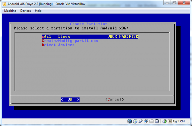Open the Devices menu
The width and height of the screenshot is (192, 126).
coord(25,11)
